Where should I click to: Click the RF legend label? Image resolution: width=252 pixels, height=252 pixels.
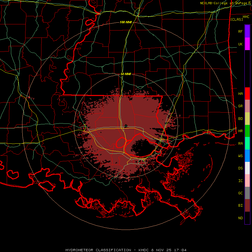click(x=240, y=31)
